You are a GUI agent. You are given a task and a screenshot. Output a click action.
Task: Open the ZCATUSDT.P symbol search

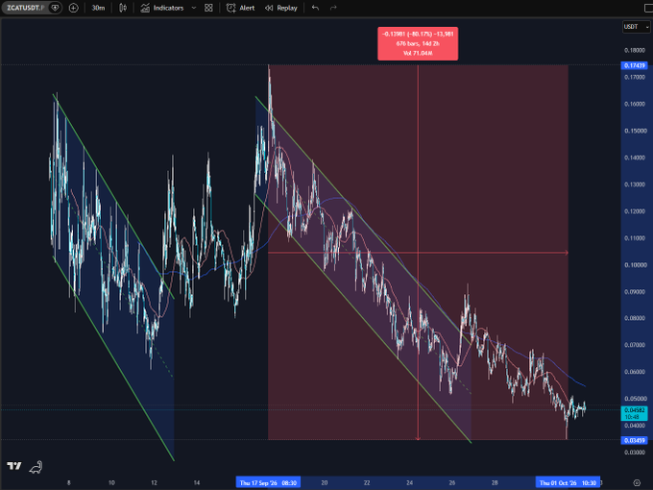25,8
